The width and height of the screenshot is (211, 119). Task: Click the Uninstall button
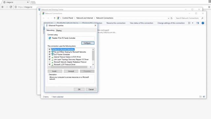71,71
